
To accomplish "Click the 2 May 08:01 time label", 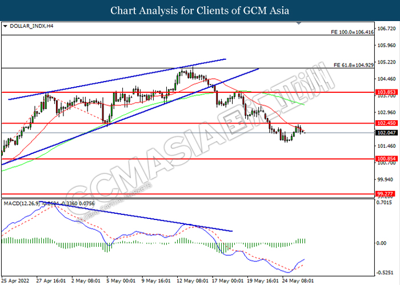I will [86, 281].
